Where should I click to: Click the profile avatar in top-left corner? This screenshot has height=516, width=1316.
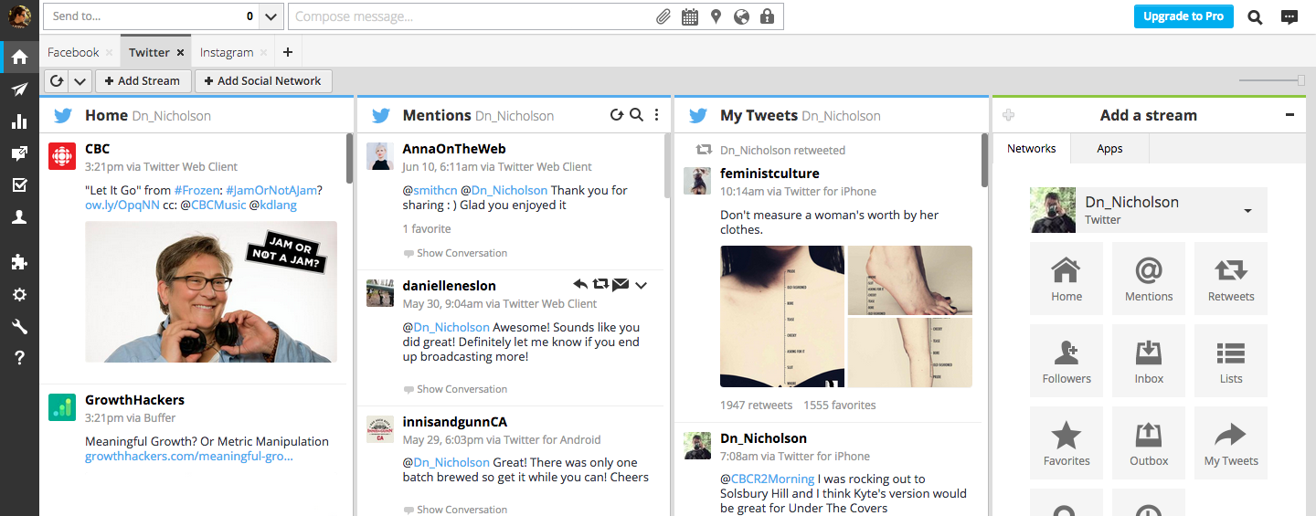click(x=19, y=16)
